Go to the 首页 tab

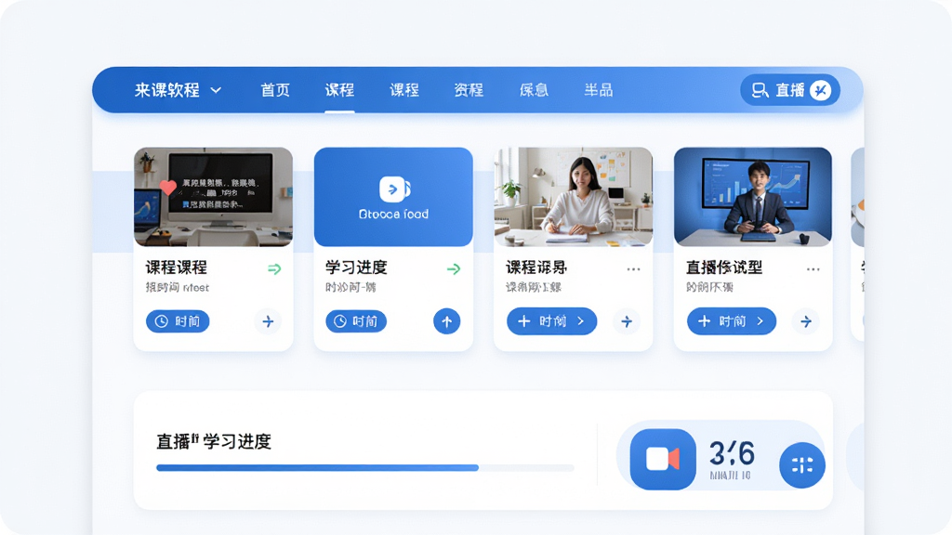[x=275, y=90]
